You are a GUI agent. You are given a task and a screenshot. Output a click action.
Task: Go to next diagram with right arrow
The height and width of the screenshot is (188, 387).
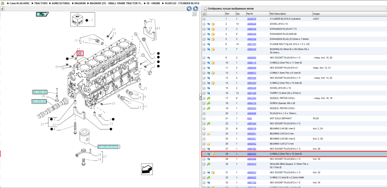coord(195,9)
